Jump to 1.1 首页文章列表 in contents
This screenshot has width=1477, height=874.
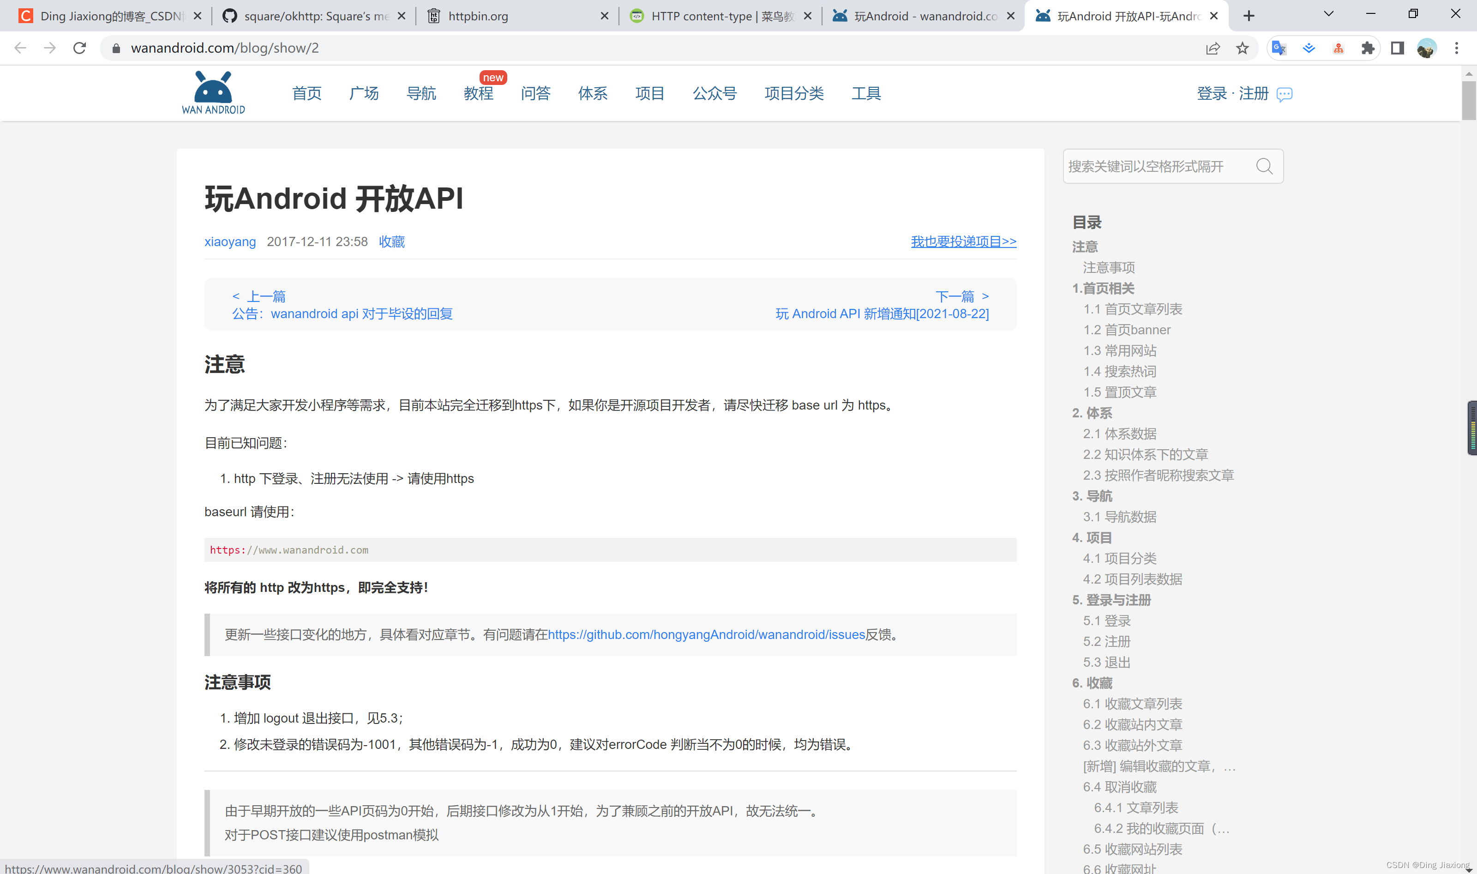pyautogui.click(x=1133, y=309)
